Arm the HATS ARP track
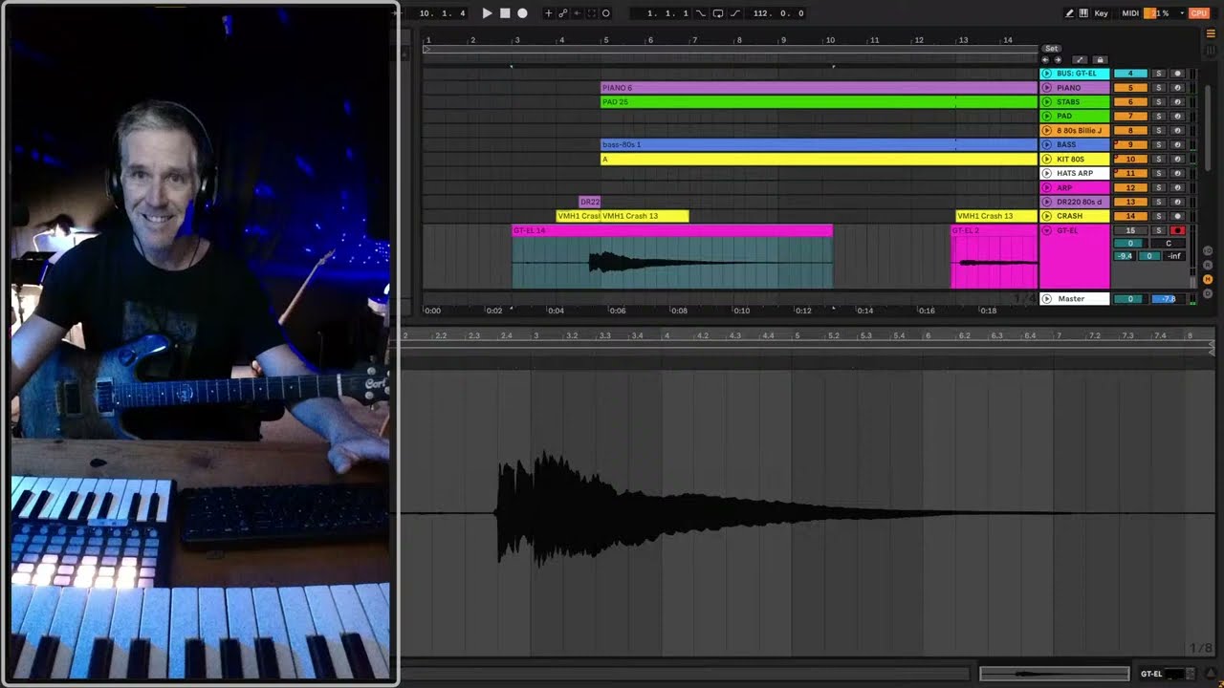 (x=1178, y=174)
